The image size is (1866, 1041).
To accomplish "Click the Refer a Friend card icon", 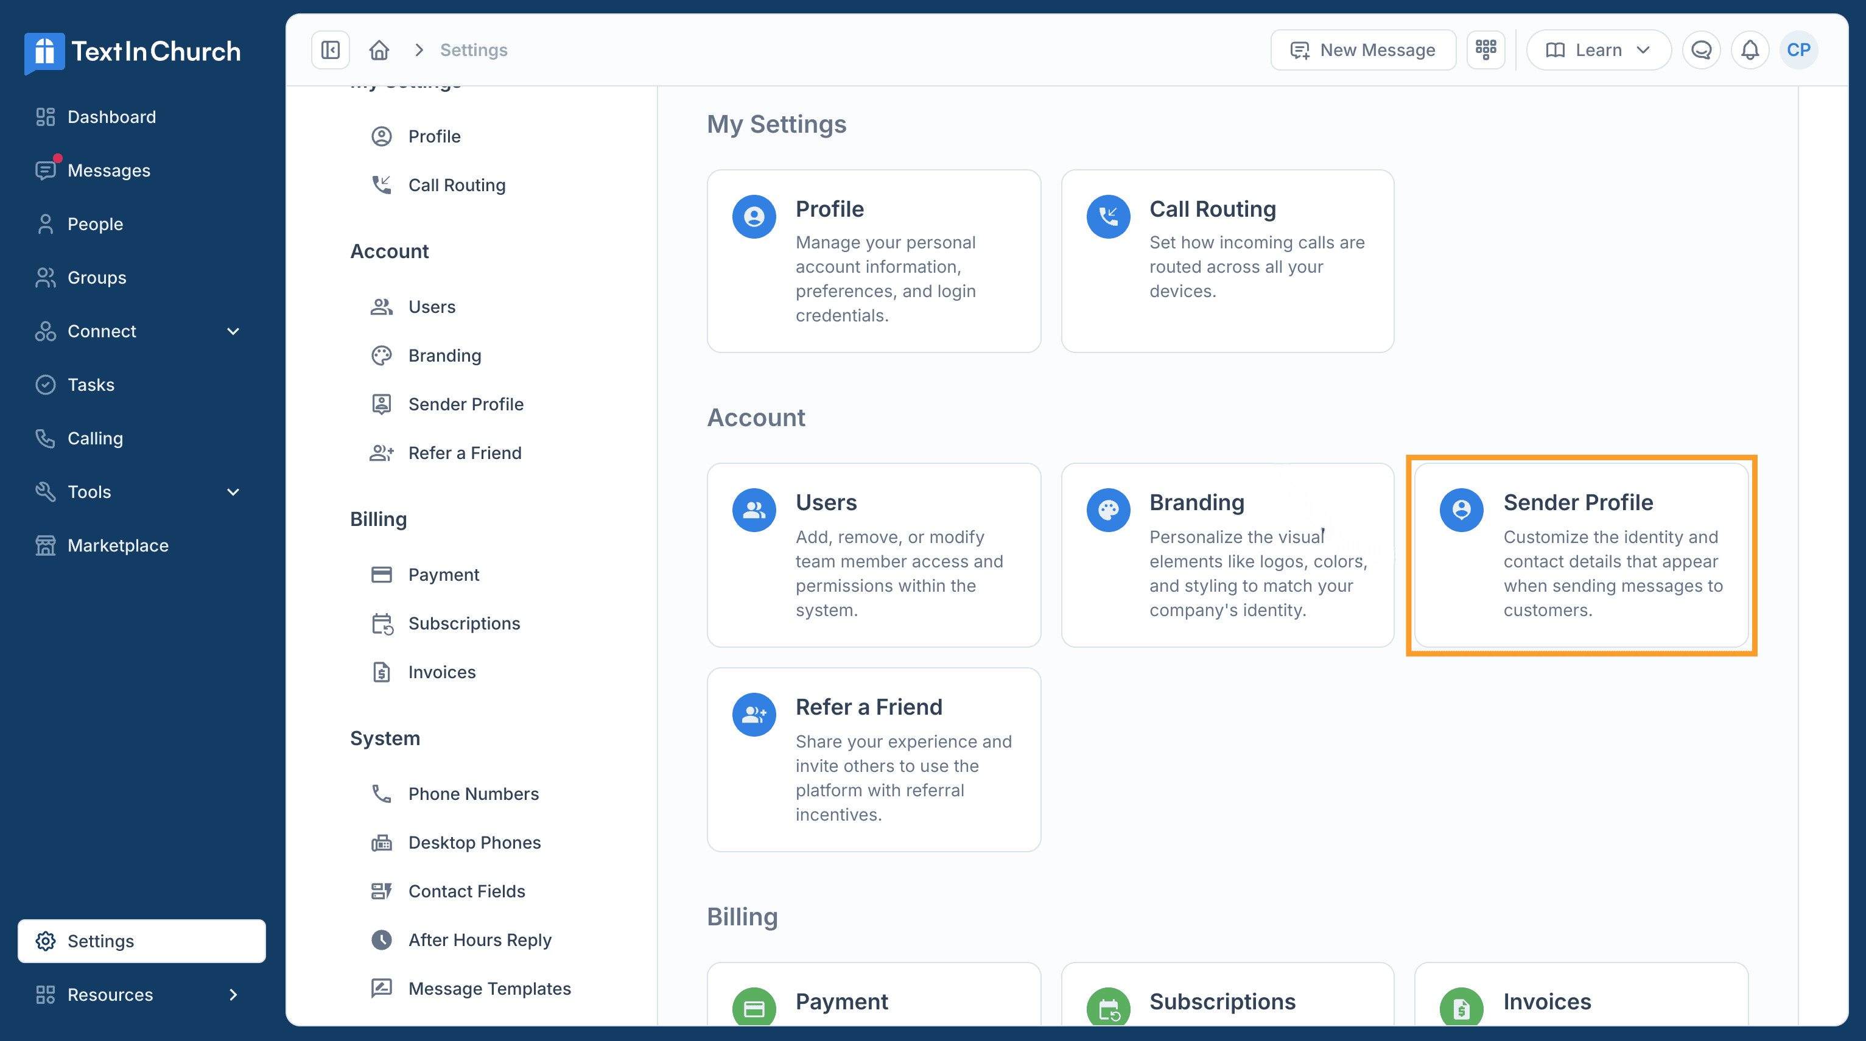I will (754, 714).
